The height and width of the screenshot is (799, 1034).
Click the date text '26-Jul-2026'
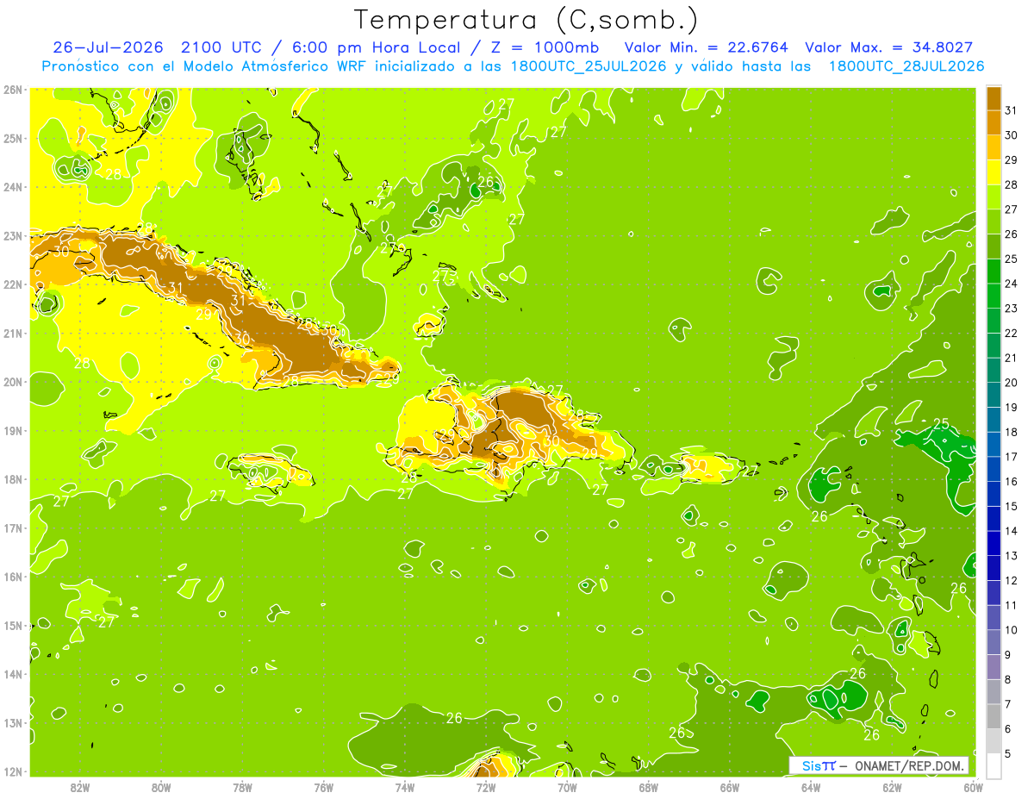point(109,47)
